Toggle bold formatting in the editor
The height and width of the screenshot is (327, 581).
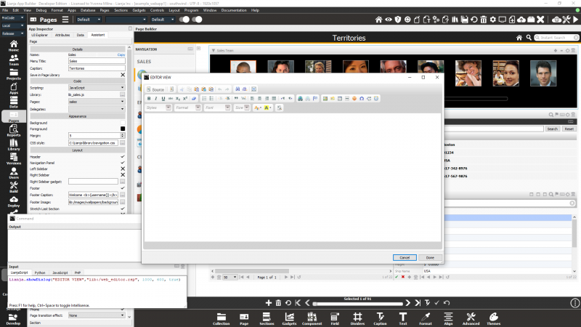coord(149,99)
